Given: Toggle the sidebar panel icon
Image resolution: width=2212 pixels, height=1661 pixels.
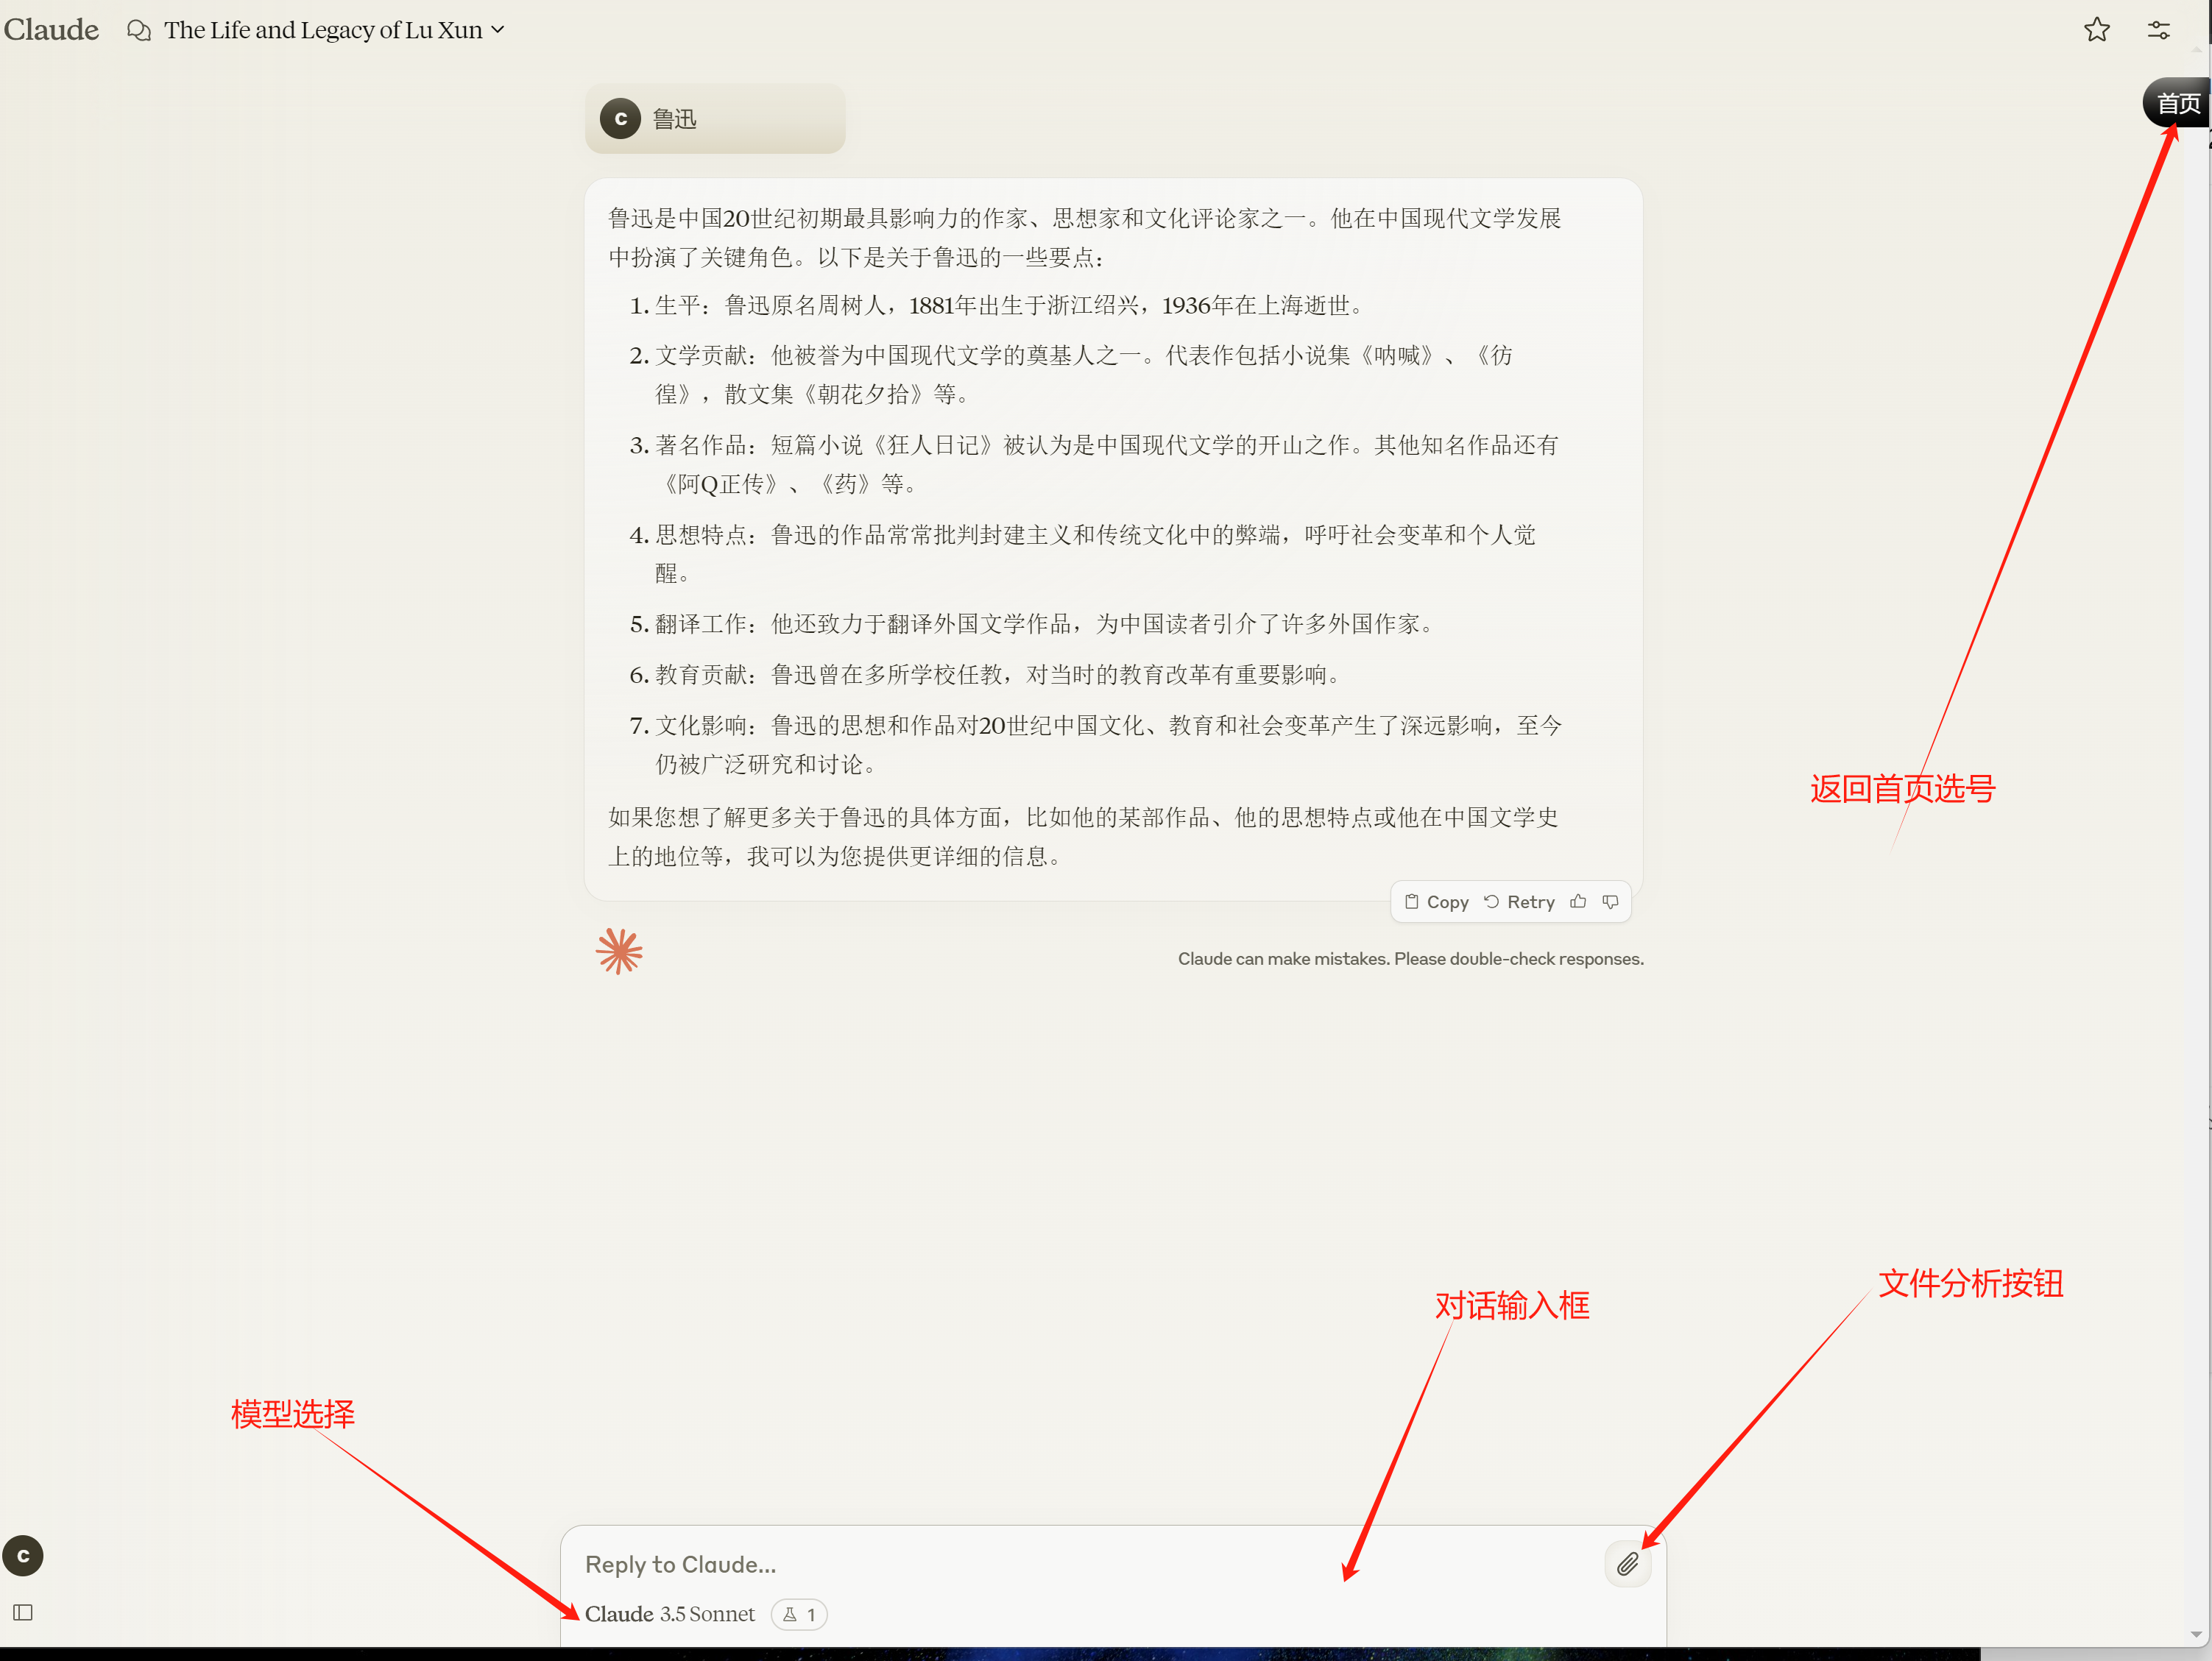Looking at the screenshot, I should pyautogui.click(x=23, y=1612).
